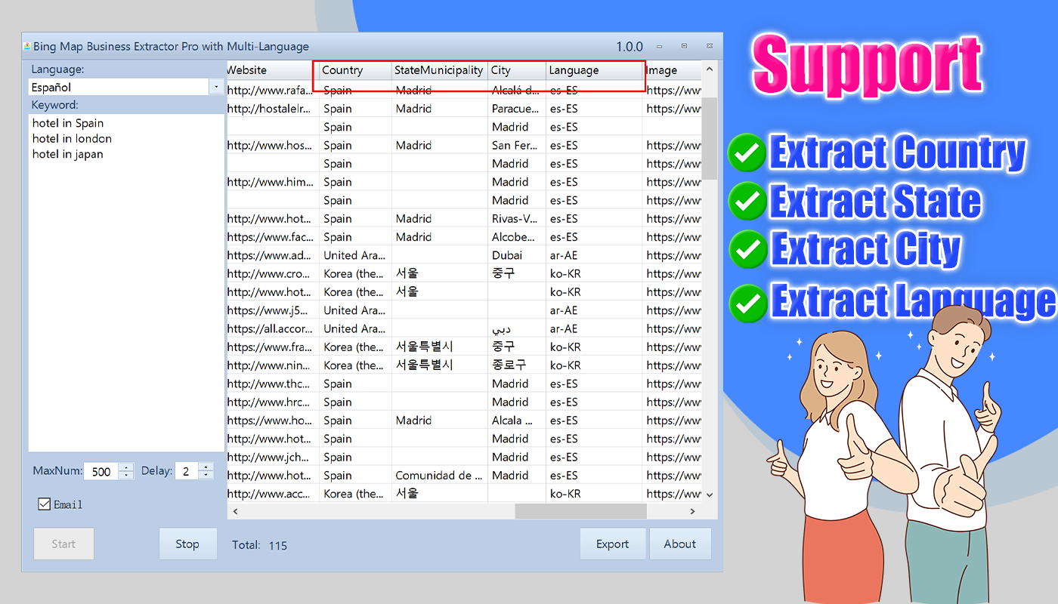Select the "http://www.jch..." website cell
Screen dimensions: 1058x604
[273, 457]
